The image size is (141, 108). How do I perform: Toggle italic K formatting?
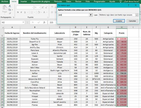tap(21, 12)
